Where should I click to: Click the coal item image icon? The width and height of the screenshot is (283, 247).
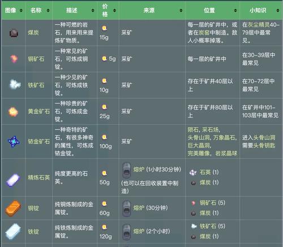(x=14, y=33)
